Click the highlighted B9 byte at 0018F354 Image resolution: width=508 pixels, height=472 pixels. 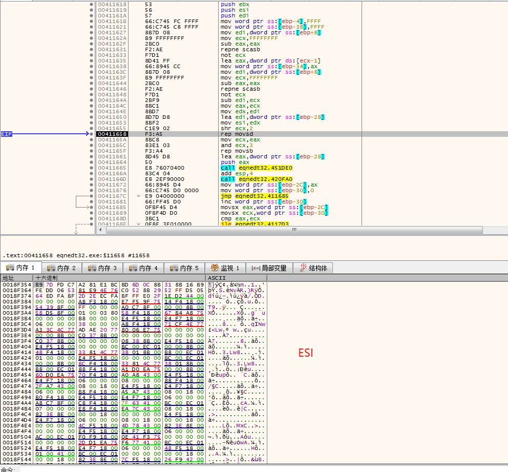click(39, 285)
